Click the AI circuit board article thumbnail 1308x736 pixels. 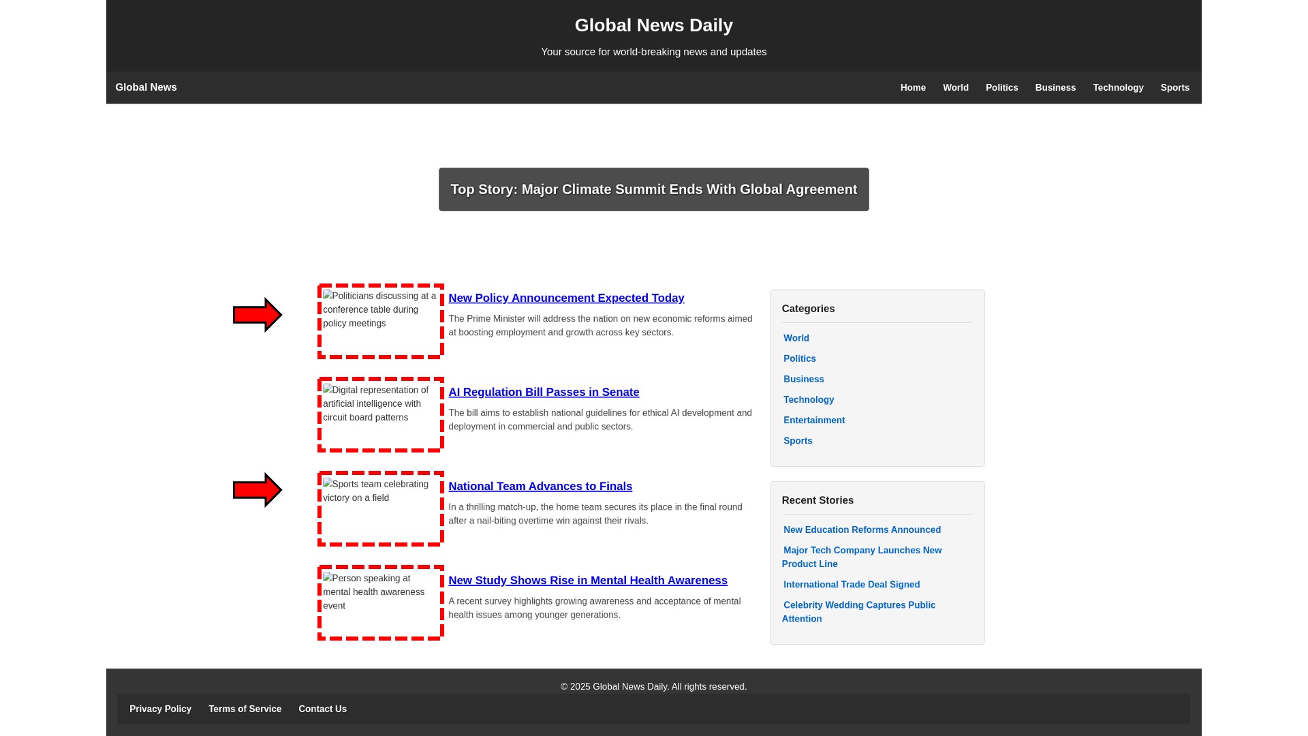pos(380,415)
